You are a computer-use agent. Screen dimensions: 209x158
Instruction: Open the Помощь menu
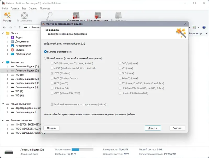[45, 8]
